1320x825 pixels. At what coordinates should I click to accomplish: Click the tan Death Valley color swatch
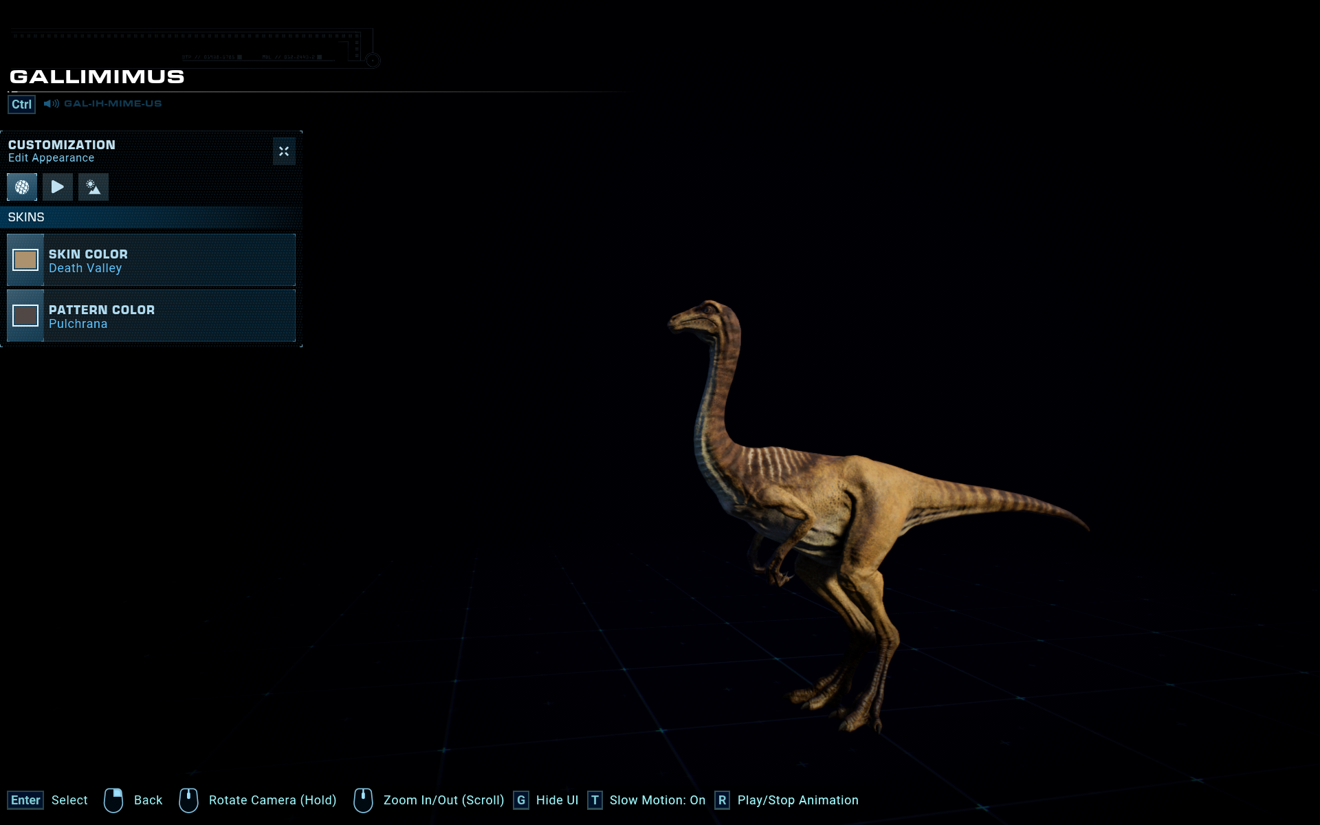25,260
